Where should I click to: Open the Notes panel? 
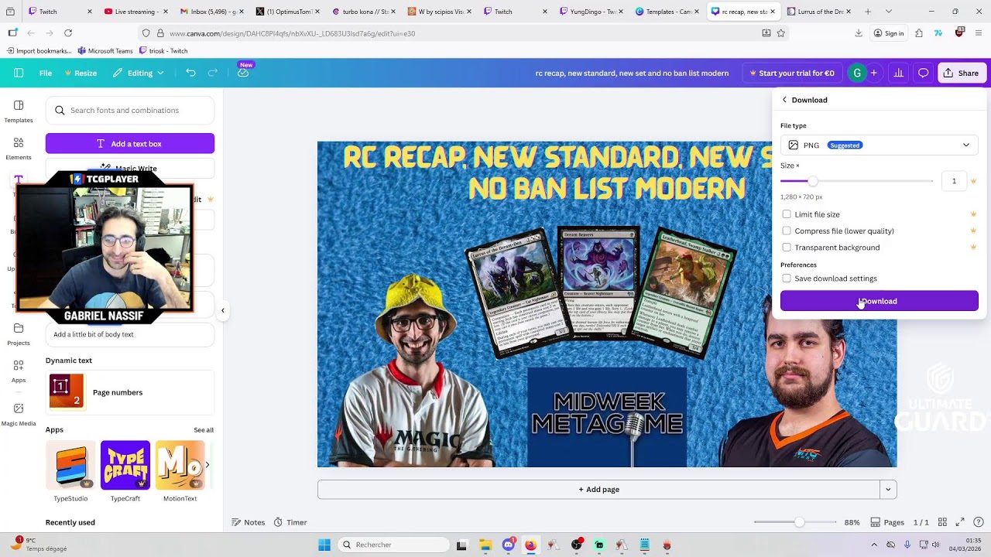(249, 522)
